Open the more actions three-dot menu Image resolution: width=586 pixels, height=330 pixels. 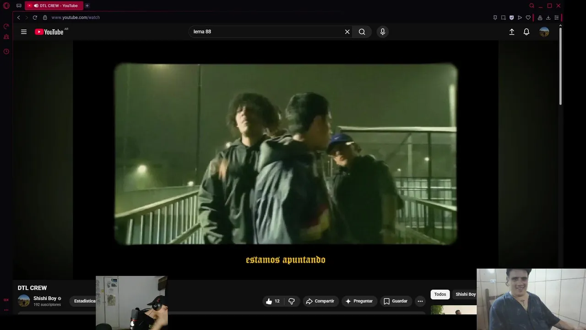420,301
